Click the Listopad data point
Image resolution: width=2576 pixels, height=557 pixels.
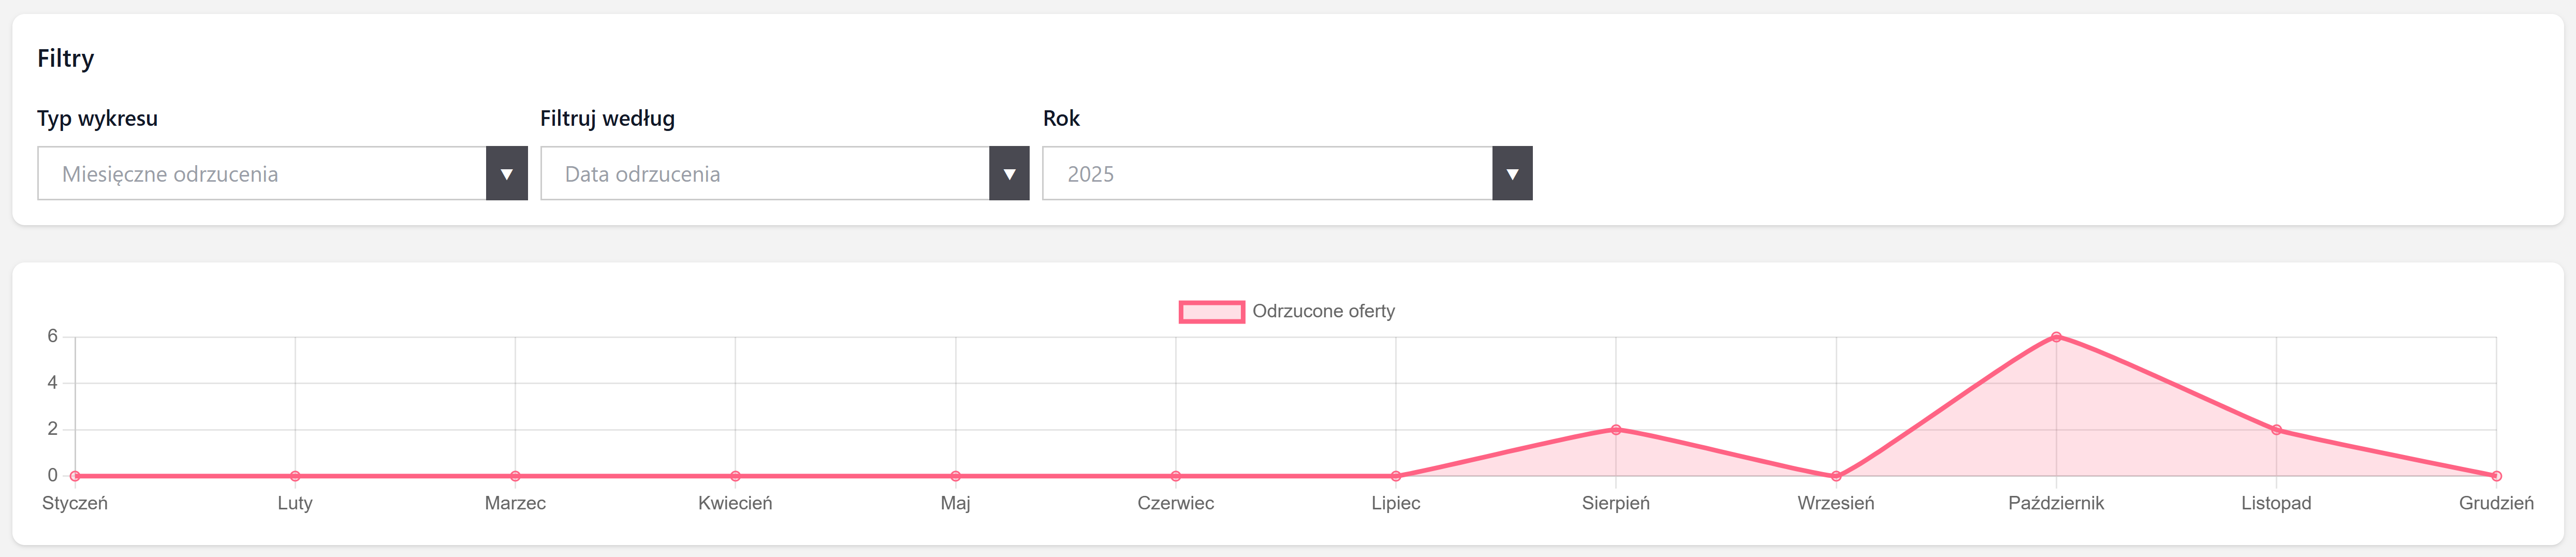pyautogui.click(x=2276, y=430)
